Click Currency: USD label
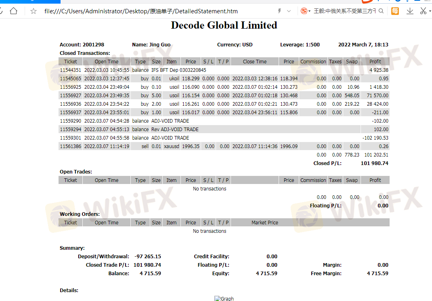The height and width of the screenshot is (301, 432). click(235, 45)
